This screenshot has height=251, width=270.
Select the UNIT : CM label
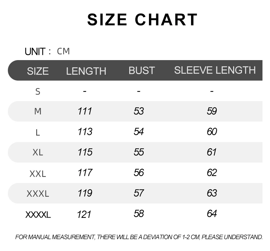[47, 52]
